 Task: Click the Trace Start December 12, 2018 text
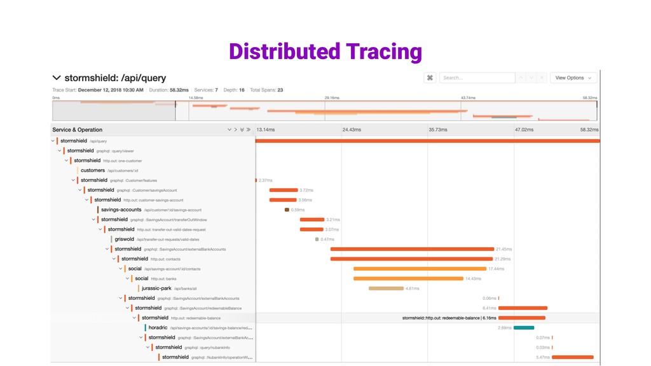coord(97,90)
